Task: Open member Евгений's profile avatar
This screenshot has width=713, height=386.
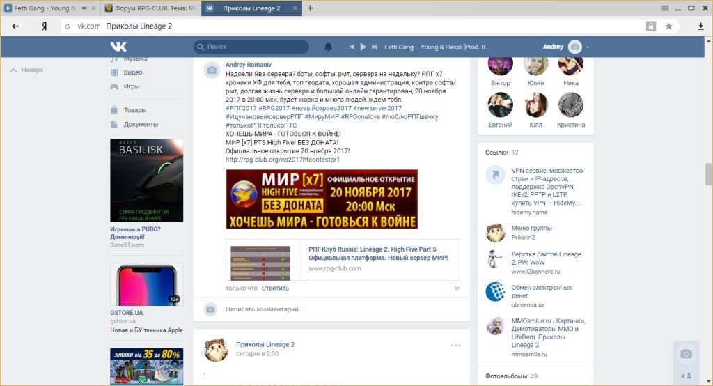Action: (500, 105)
